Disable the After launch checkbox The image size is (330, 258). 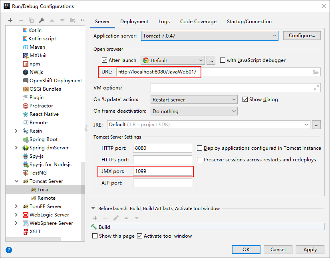(x=105, y=60)
